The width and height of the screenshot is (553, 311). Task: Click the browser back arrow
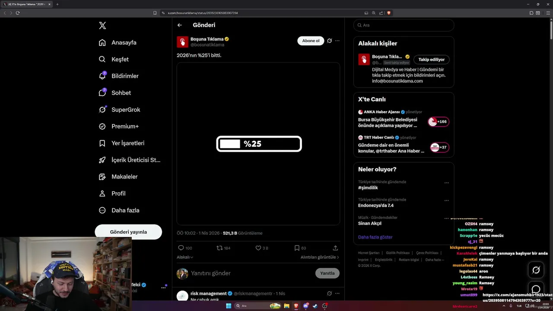5,13
